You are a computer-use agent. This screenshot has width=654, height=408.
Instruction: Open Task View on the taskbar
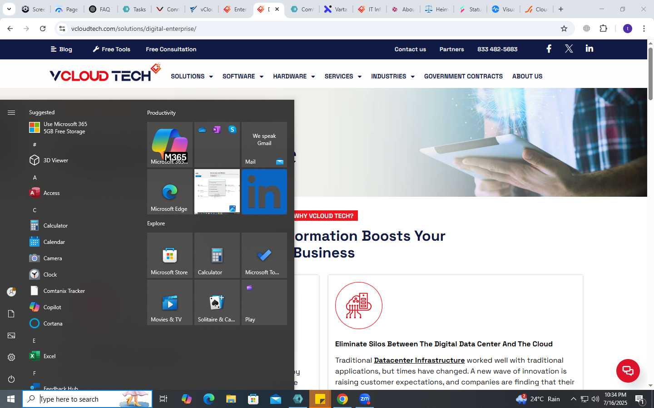[163, 399]
